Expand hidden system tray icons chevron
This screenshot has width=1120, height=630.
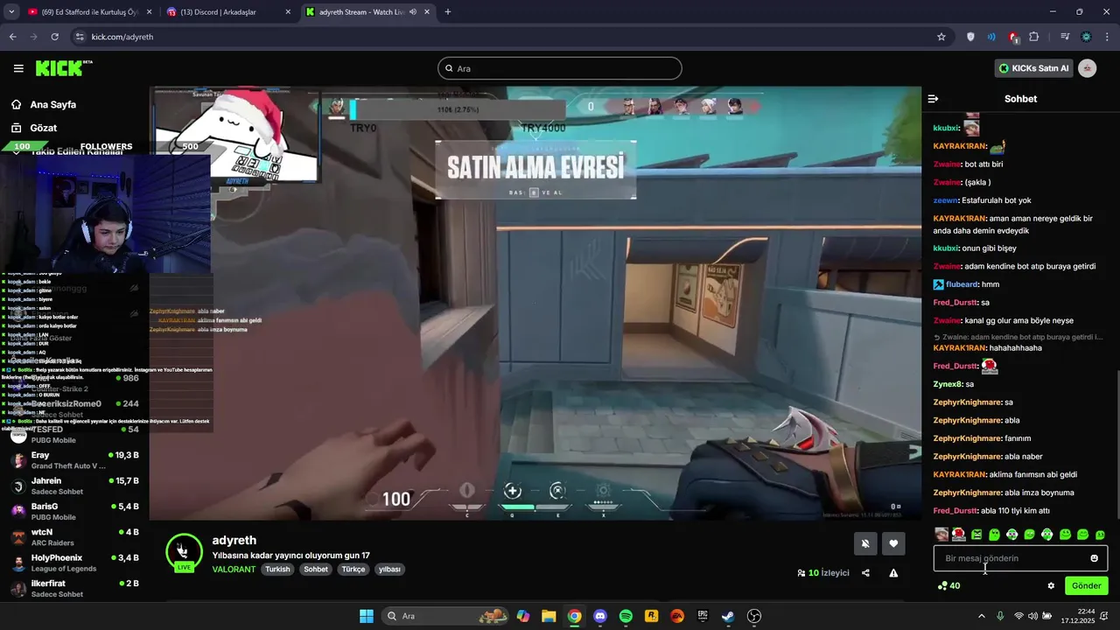tap(981, 616)
